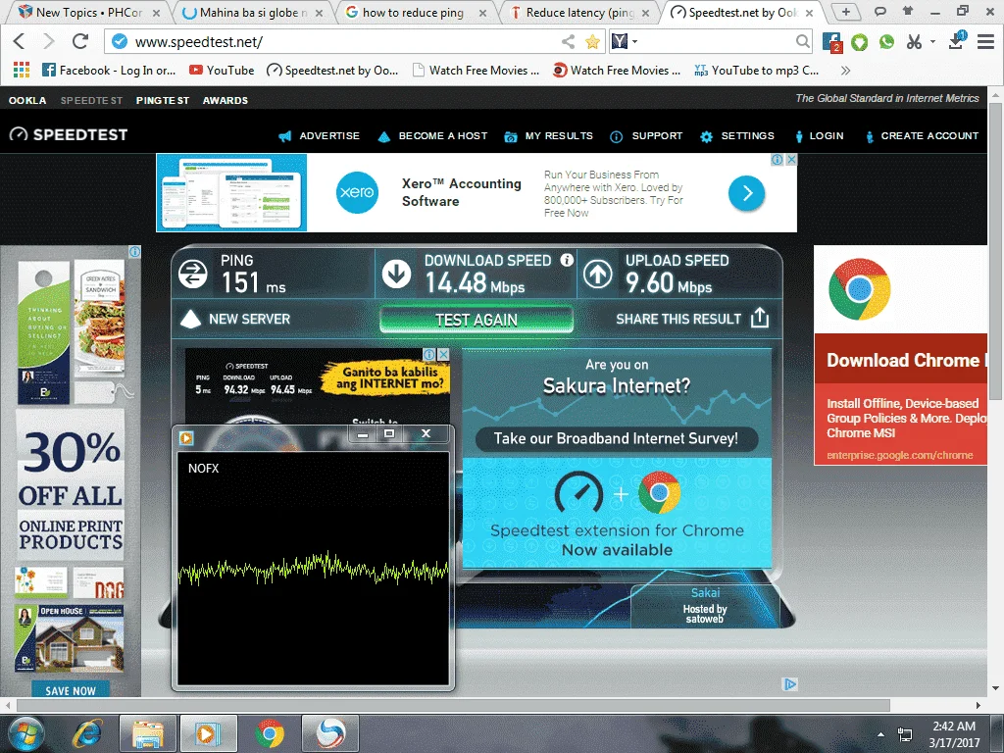Open the downloads icon in toolbar

(x=957, y=40)
